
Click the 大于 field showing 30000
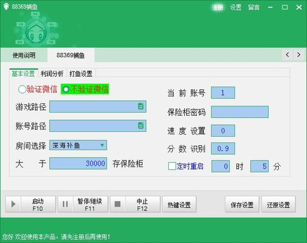coord(78,164)
